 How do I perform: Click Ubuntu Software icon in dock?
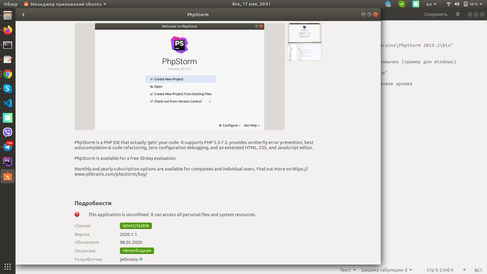(x=8, y=176)
